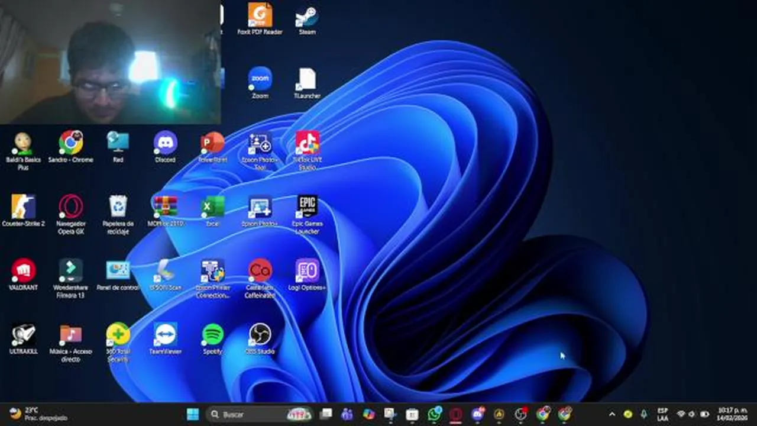Open the Epic Games Launcher shortcut
The image size is (757, 426).
[x=307, y=214]
